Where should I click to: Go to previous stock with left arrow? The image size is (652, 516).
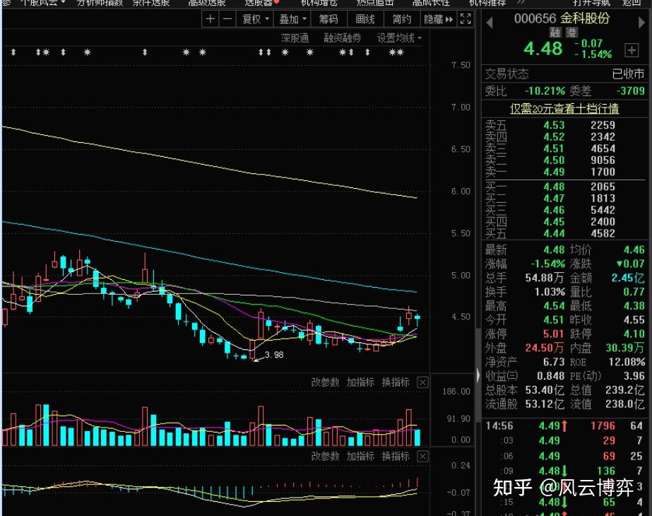point(489,19)
